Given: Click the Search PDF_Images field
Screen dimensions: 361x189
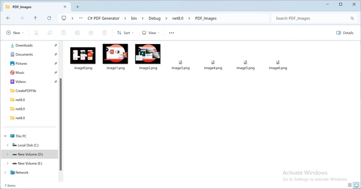Looking at the screenshot, I should pos(315,18).
